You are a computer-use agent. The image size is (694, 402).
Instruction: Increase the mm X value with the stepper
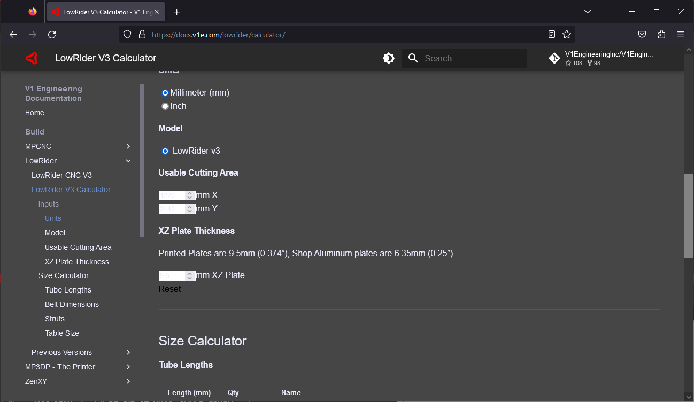[x=189, y=192]
